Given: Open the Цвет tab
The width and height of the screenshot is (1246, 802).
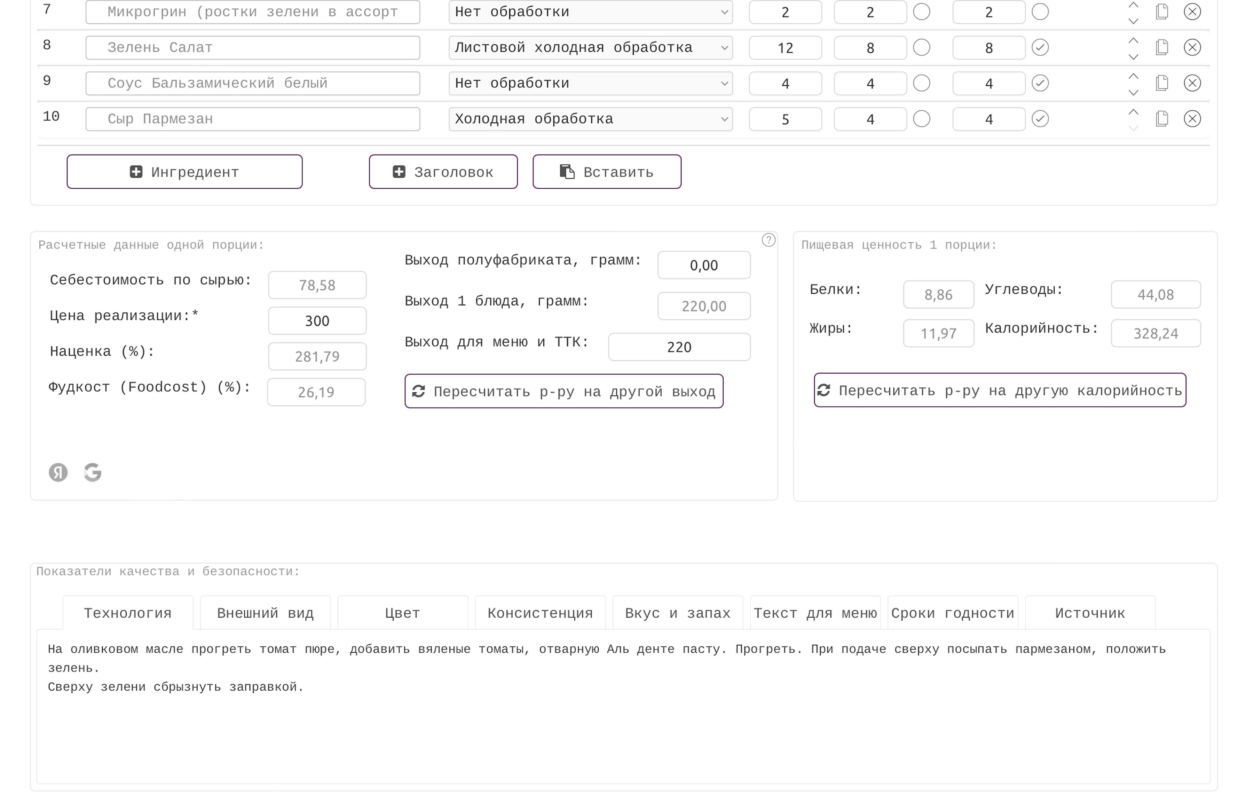Looking at the screenshot, I should [402, 613].
